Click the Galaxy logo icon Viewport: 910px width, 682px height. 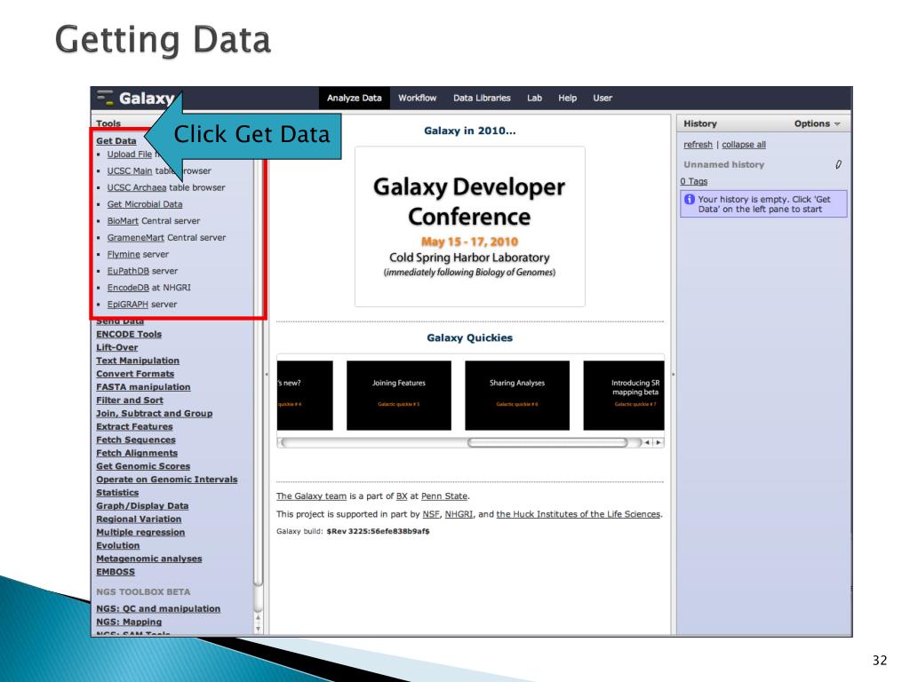[x=105, y=98]
